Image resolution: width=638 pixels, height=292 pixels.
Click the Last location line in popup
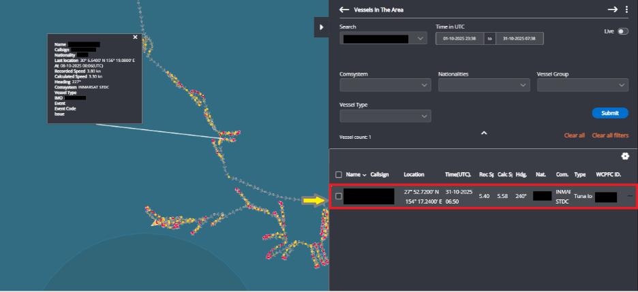95,60
